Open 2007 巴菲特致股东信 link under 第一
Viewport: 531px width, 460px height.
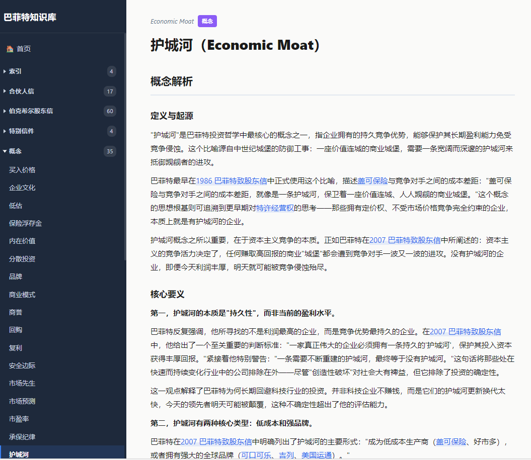click(465, 331)
